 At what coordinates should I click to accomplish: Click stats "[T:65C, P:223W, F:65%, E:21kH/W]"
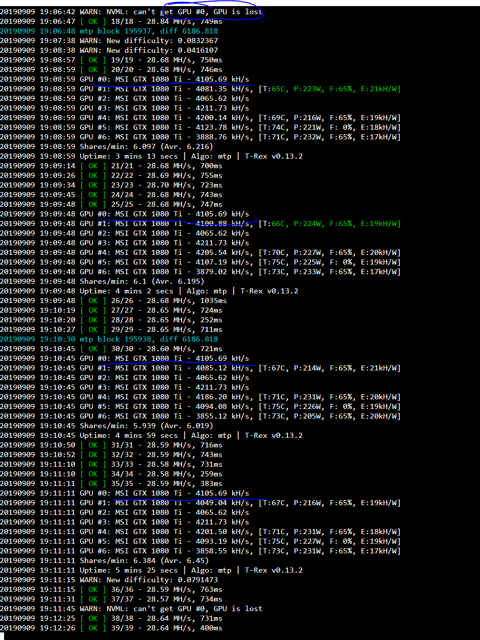coord(329,89)
